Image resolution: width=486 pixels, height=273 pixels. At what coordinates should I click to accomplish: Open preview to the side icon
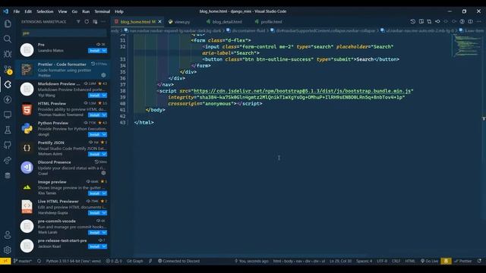pos(421,22)
